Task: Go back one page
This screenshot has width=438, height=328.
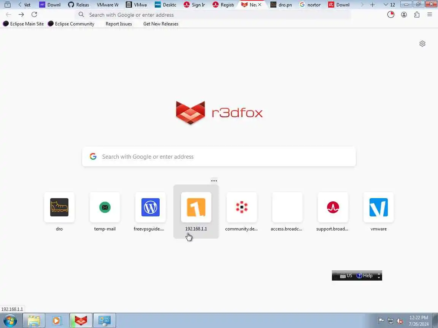Action: (8, 14)
